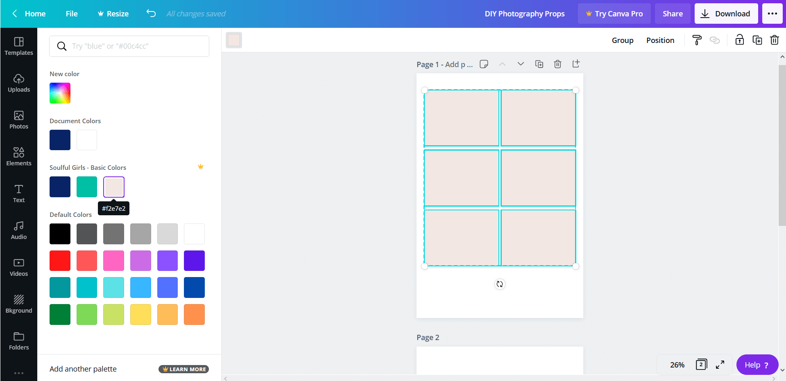The image size is (786, 381).
Task: Add a note with the sticky note icon
Action: coord(484,64)
